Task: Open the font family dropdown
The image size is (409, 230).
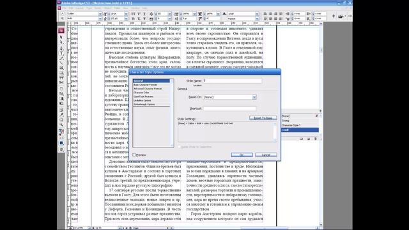Action: click(100, 14)
